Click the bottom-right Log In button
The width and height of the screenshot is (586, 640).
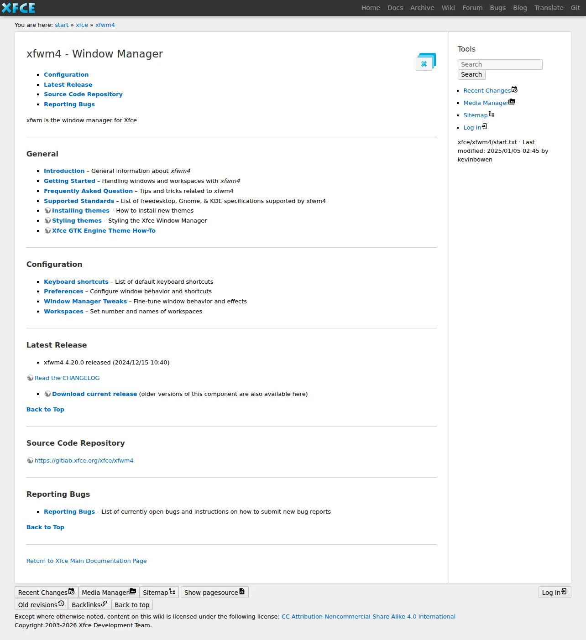coord(555,592)
